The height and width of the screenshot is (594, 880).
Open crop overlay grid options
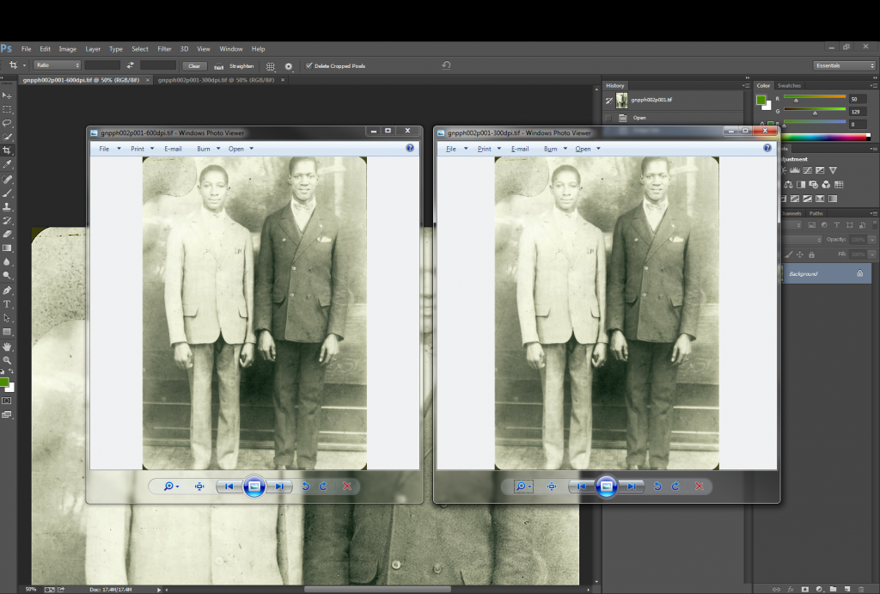271,66
